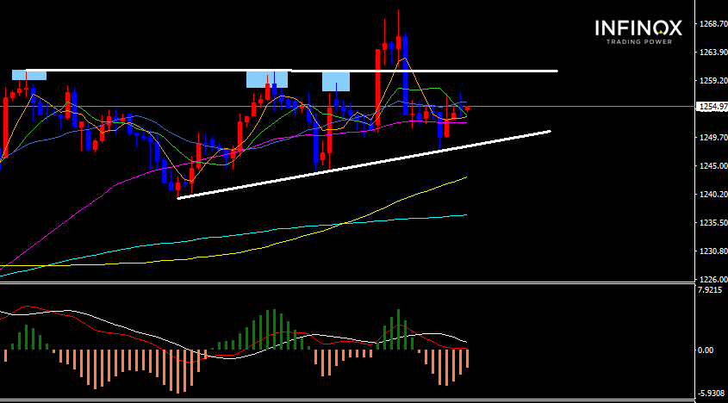
Task: Select the white horizontal resistance line
Action: [291, 71]
